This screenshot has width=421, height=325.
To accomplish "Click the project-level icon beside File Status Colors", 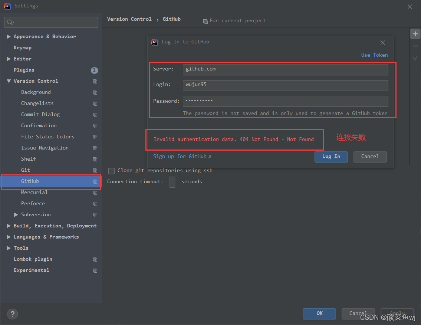I will click(95, 137).
